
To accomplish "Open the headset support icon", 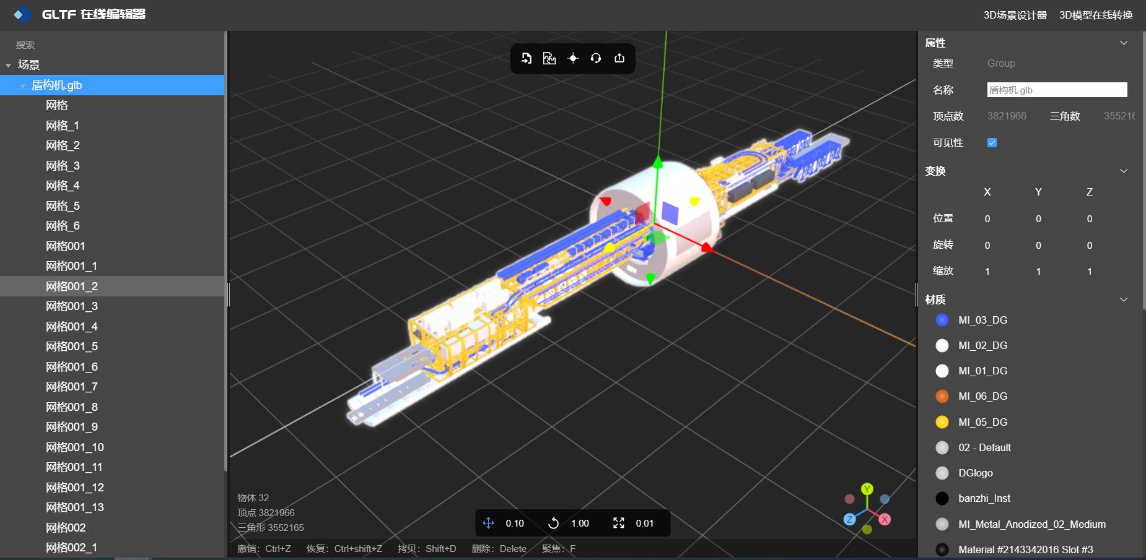I will click(596, 58).
